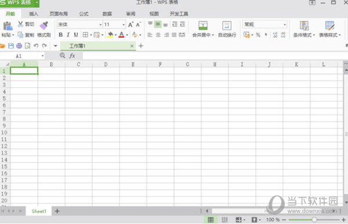Viewport: 348px width, 224px height.
Task: Select column D header
Action: click(106, 64)
